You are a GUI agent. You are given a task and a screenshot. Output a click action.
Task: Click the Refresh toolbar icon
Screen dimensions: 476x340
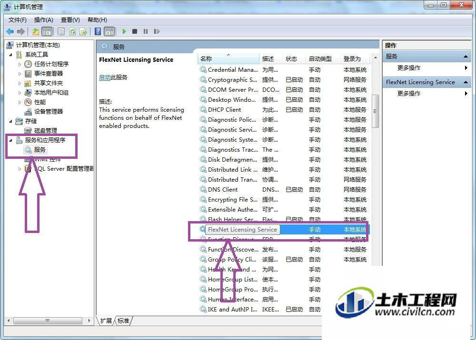pos(72,31)
